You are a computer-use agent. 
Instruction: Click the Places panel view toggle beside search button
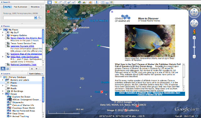[x=8, y=69]
